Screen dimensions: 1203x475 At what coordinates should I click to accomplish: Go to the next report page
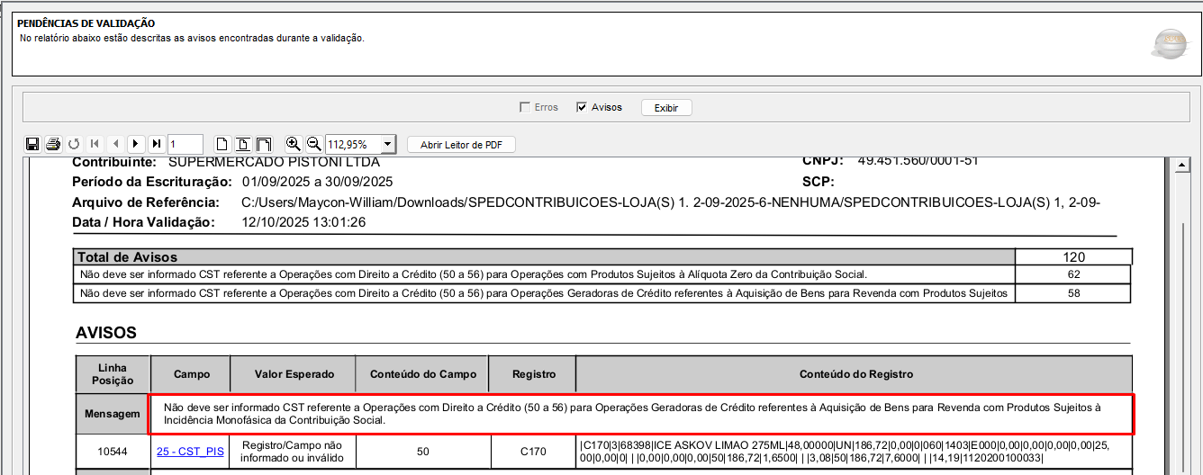(136, 144)
